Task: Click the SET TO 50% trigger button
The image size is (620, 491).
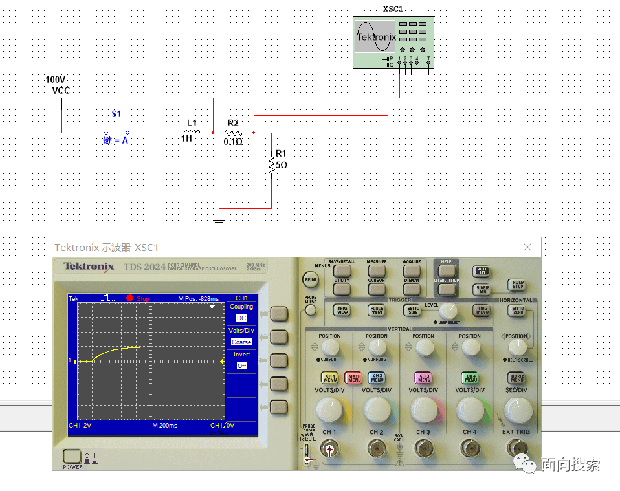Action: tap(412, 310)
